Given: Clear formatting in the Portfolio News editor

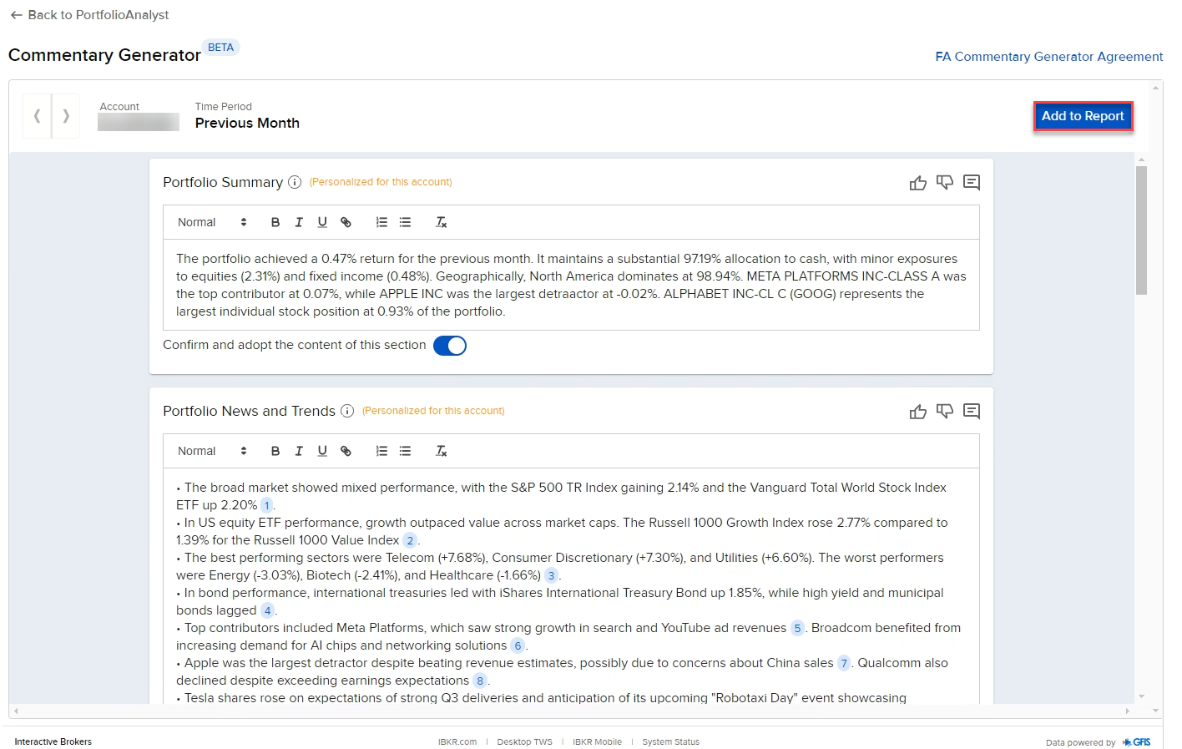Looking at the screenshot, I should coord(441,451).
